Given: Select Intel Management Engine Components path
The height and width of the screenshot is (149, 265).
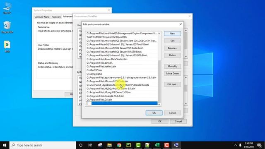Looking at the screenshot, I should coord(122,33).
